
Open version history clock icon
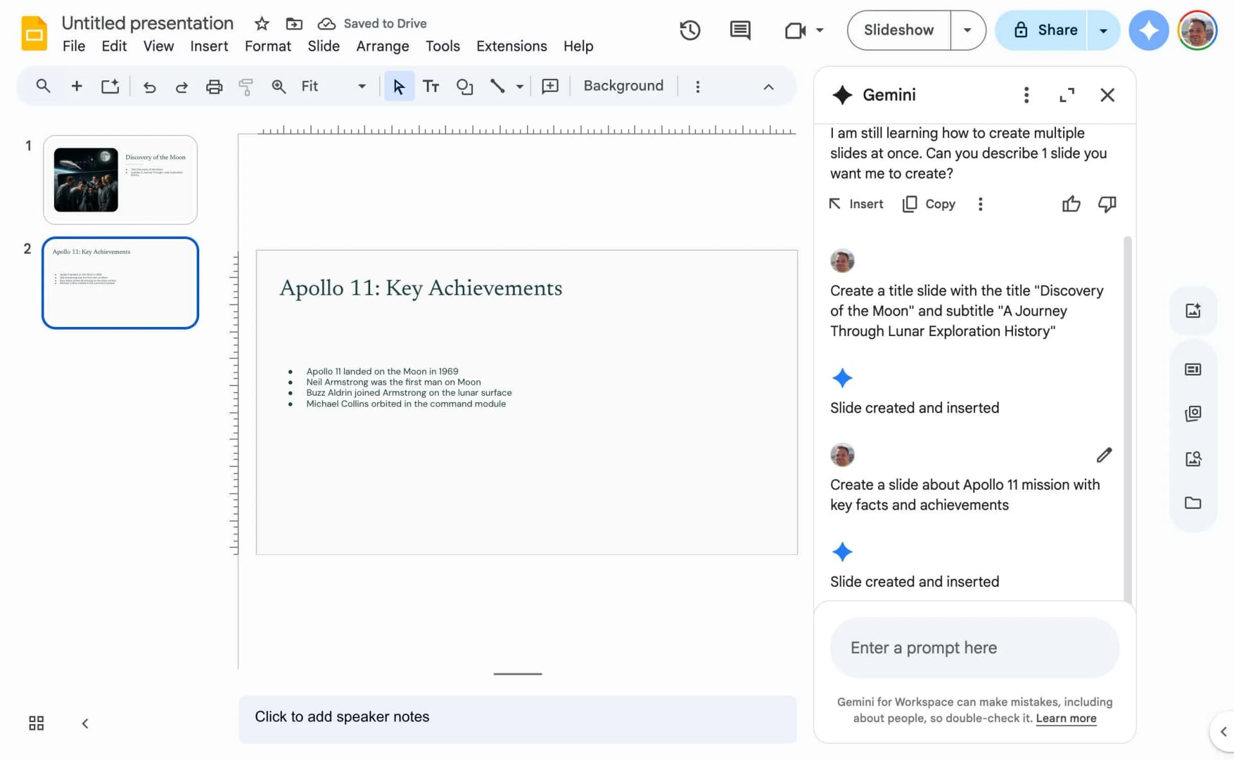[690, 30]
